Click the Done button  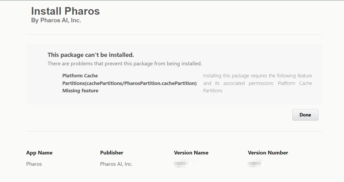coord(305,115)
